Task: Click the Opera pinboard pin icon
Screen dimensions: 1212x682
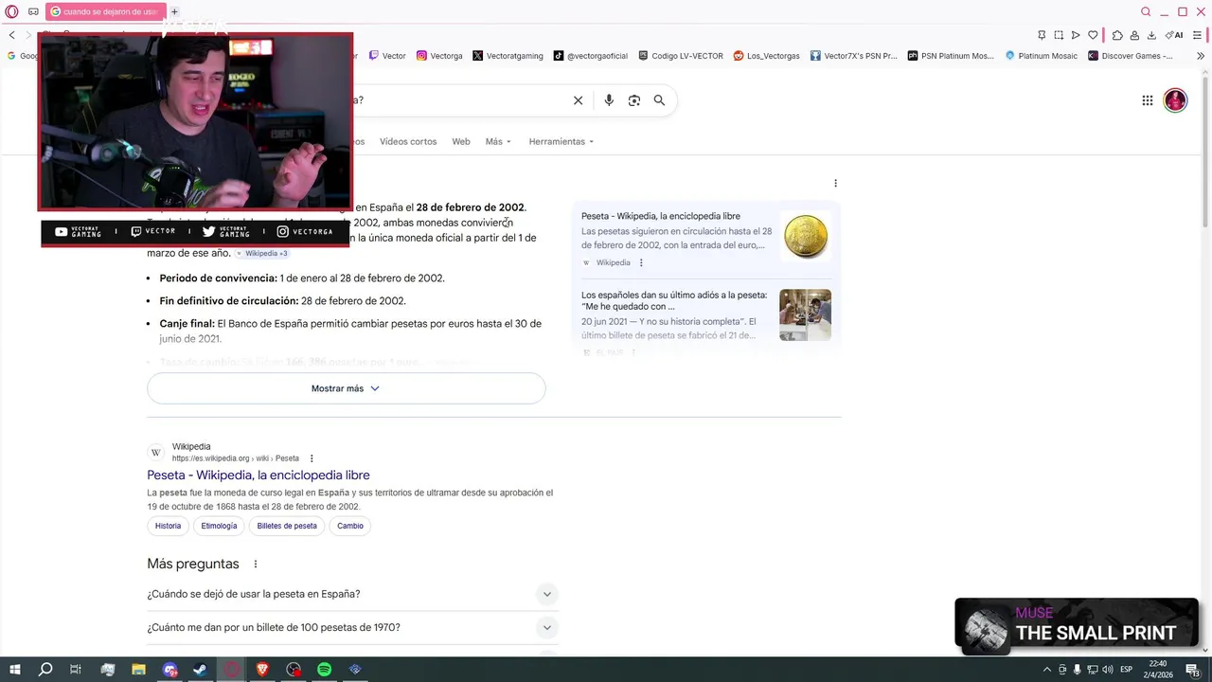Action: [x=1042, y=35]
